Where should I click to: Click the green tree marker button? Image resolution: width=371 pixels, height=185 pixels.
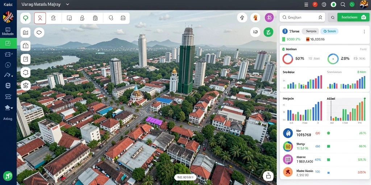pos(25,18)
